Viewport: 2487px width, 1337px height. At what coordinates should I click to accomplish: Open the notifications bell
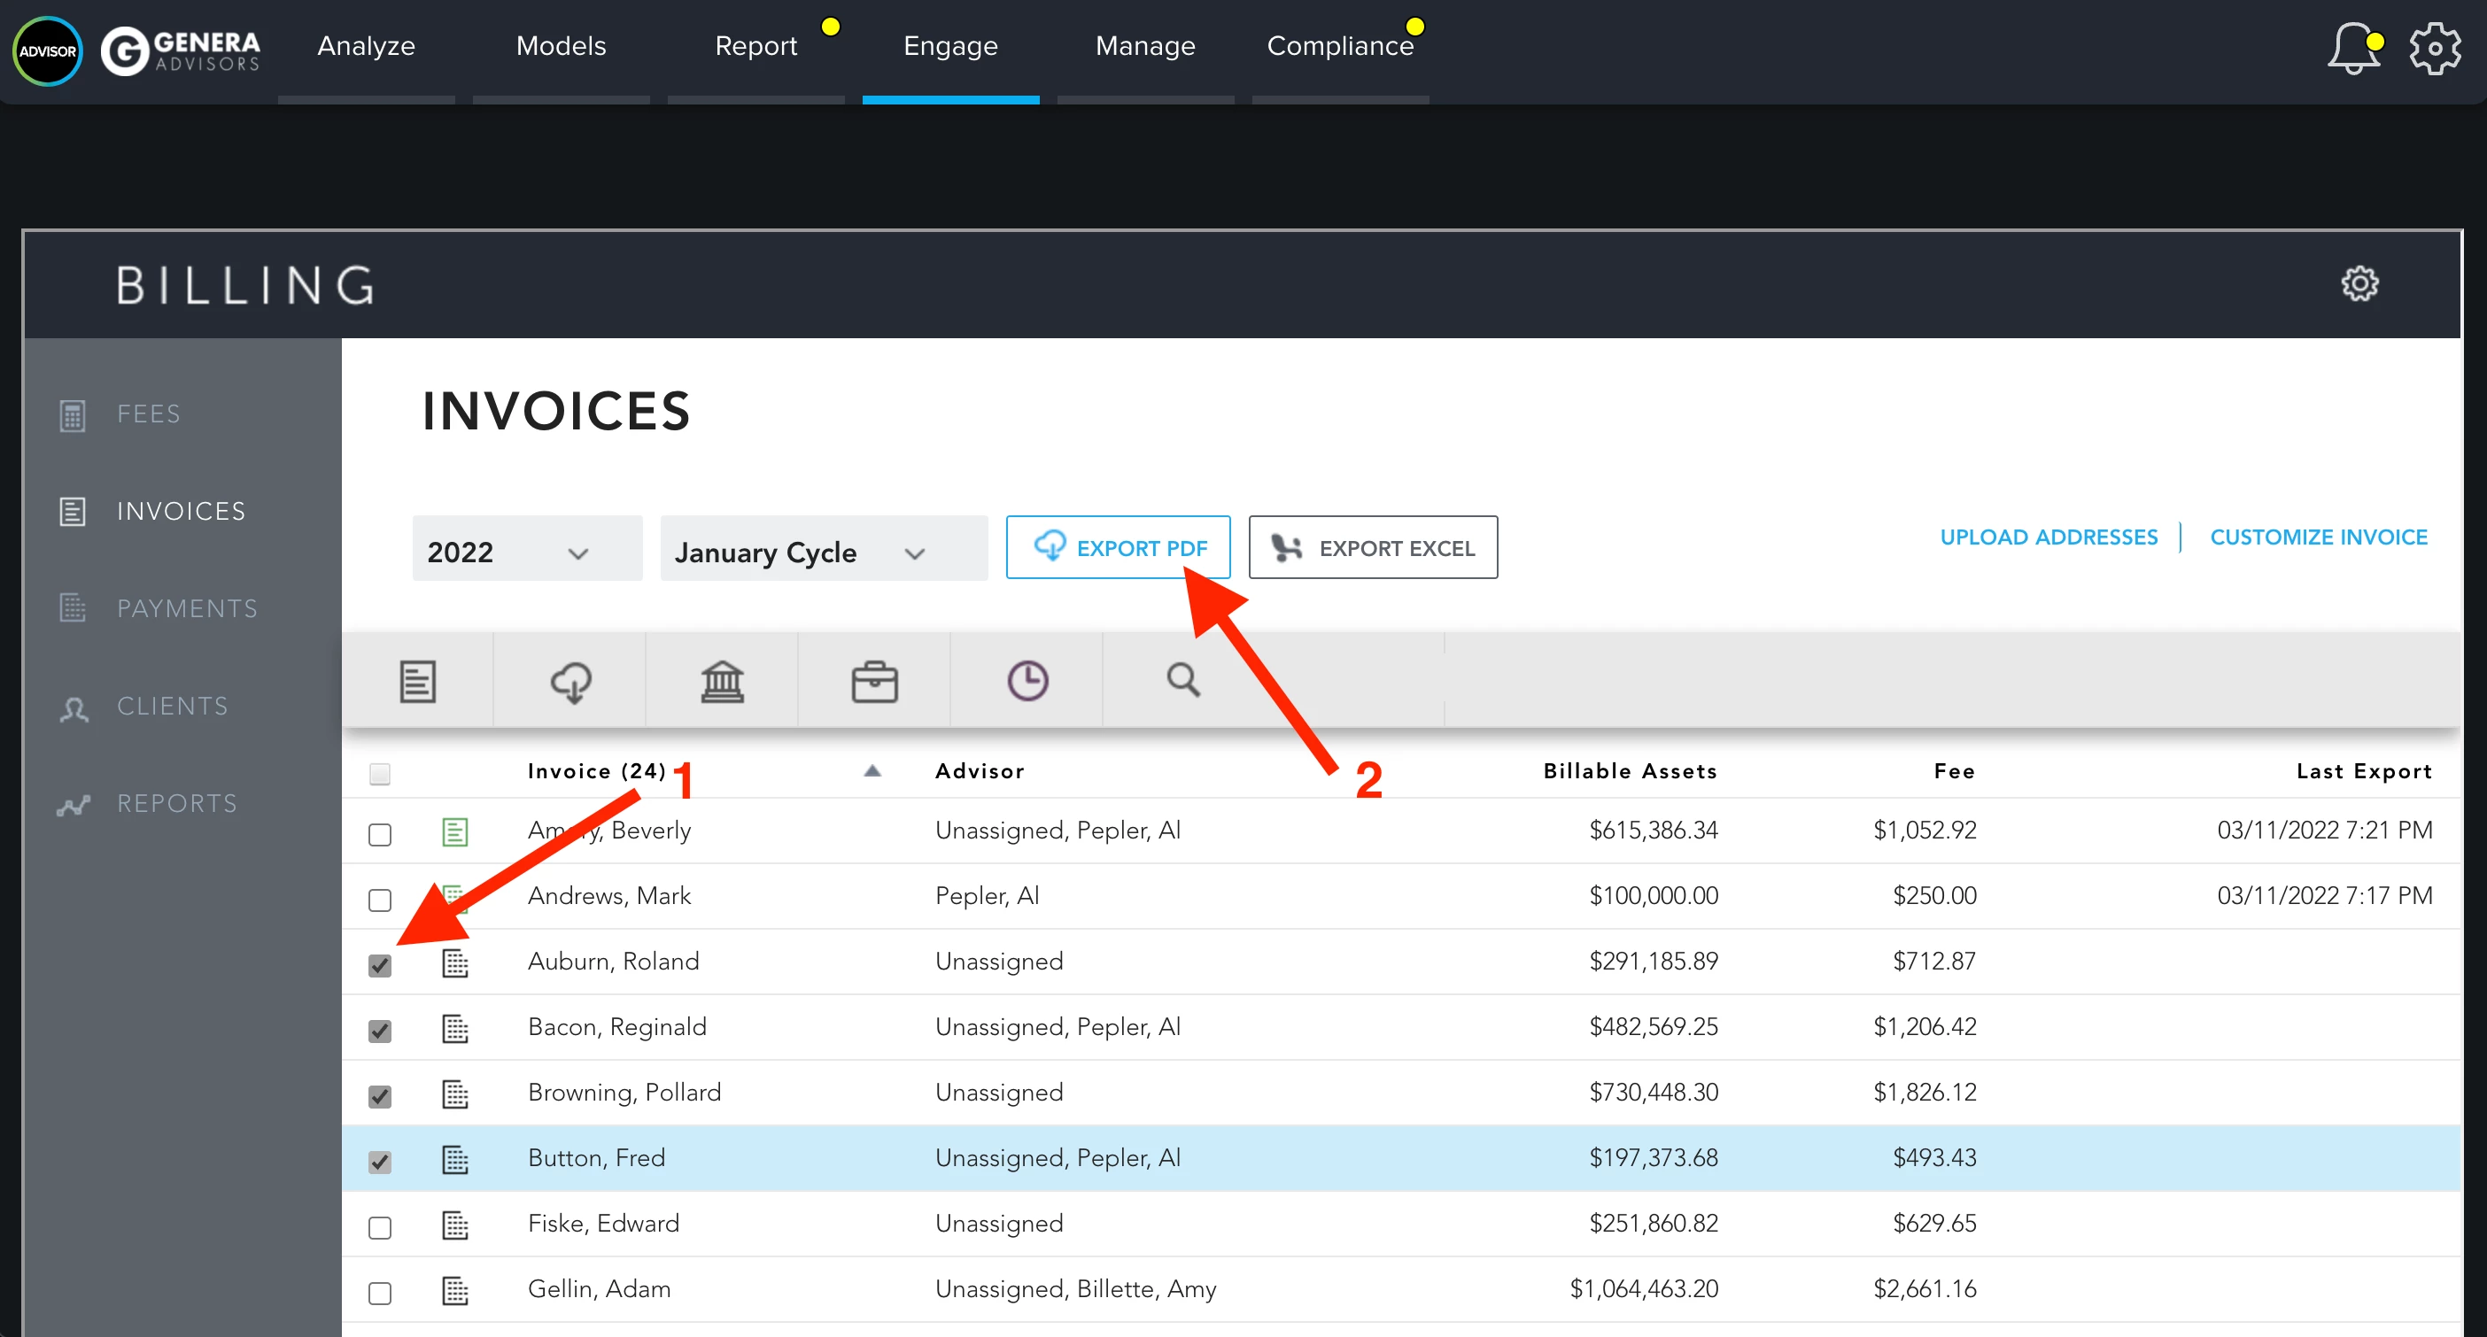(x=2352, y=49)
